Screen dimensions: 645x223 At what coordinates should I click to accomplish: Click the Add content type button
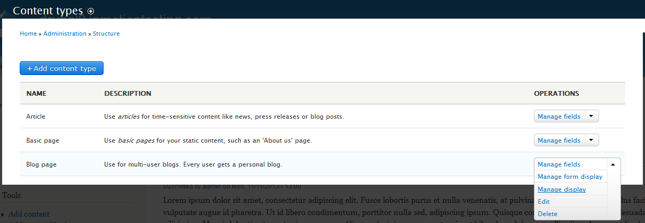(x=61, y=68)
